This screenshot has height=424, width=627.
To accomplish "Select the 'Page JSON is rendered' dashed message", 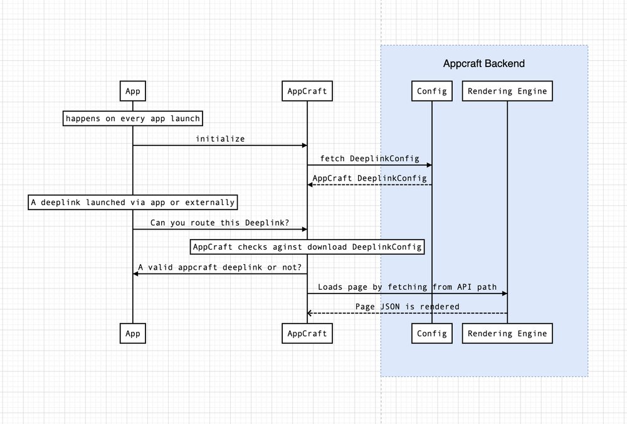I will tap(407, 306).
